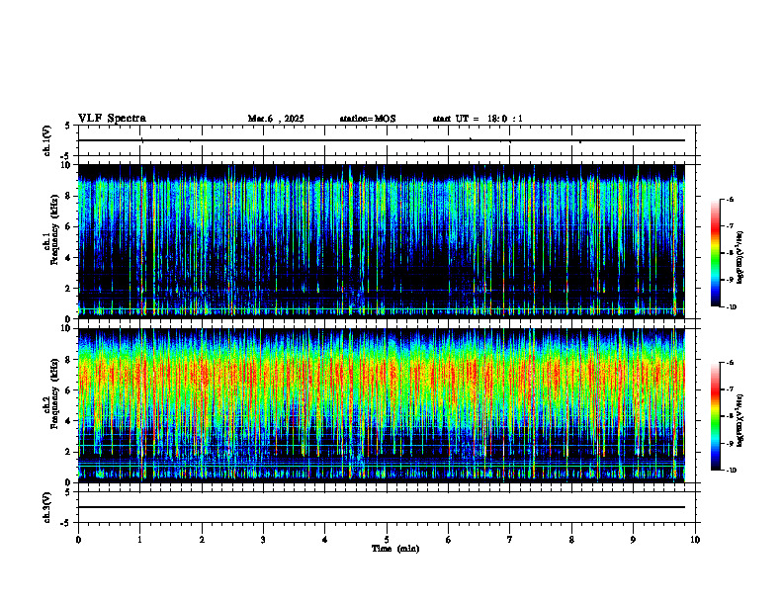Click the 9 tick label on Time axis
The width and height of the screenshot is (783, 605).
pos(633,540)
